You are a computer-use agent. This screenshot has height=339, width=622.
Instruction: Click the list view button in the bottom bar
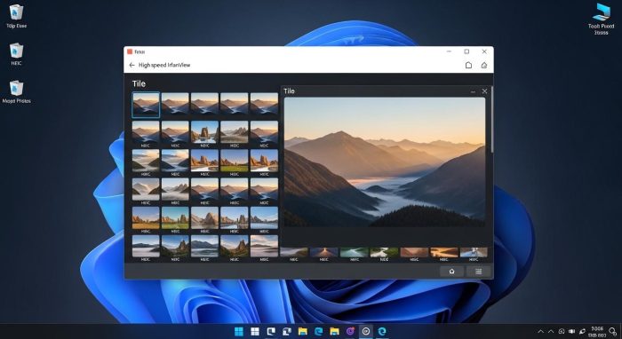pos(478,272)
